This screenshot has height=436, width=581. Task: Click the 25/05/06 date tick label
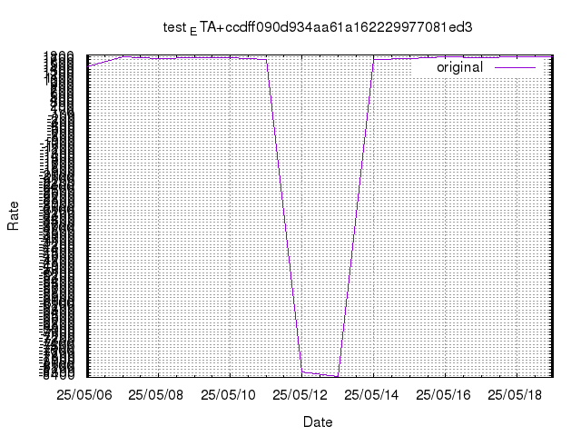[x=84, y=395]
